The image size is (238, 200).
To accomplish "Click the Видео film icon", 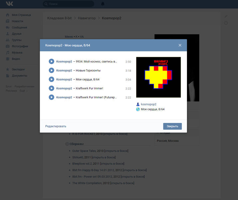I will (8, 59).
